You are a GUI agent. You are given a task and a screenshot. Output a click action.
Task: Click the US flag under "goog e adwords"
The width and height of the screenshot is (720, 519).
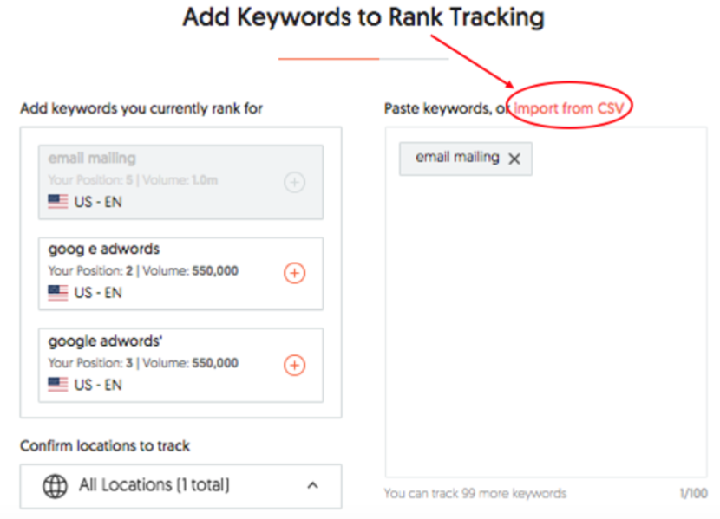pos(58,293)
